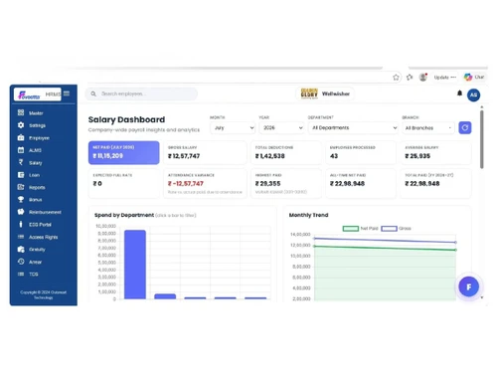Click the Loan icon in sidebar
Viewport: 497px width, 373px height.
(21, 175)
